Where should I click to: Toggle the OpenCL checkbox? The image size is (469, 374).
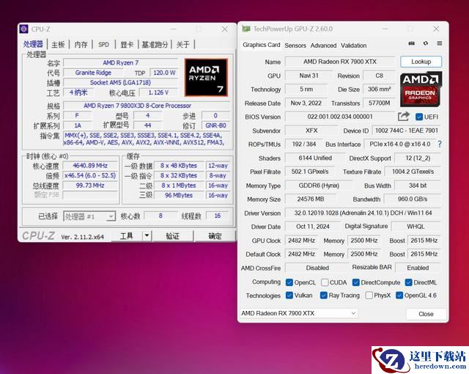click(289, 282)
